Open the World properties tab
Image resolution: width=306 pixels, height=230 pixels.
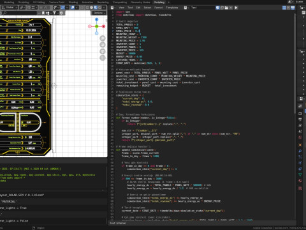[300, 137]
